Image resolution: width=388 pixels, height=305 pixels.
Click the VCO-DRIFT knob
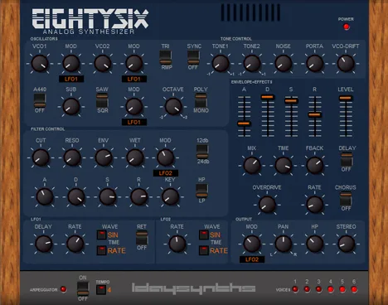(x=346, y=63)
